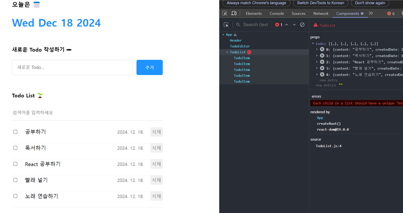403x213 pixels.
Task: Open source TodoList.js:4 link
Action: coord(328,146)
